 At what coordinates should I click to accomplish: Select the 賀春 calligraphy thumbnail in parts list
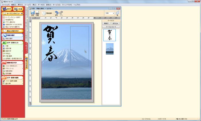pos(109,35)
